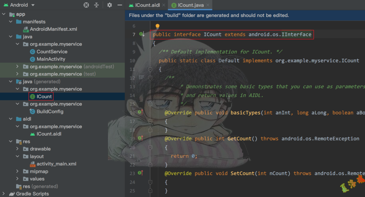365x197 pixels.
Task: Hide the project tool window with minus icon
Action: pos(119,5)
